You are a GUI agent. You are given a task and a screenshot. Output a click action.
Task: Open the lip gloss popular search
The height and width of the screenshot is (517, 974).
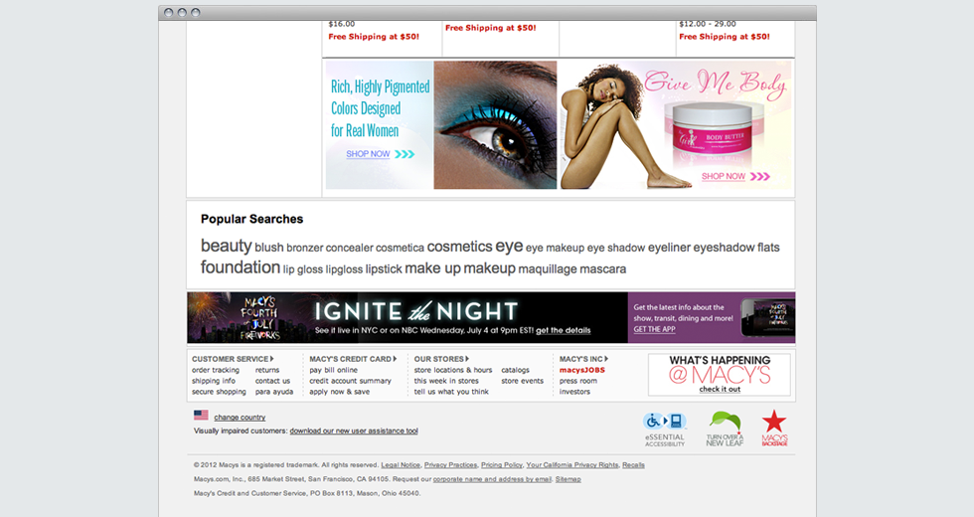303,269
